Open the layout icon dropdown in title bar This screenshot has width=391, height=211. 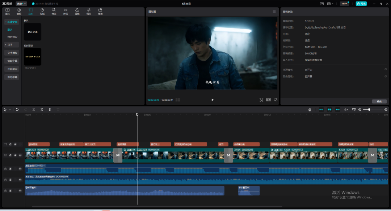click(x=330, y=4)
